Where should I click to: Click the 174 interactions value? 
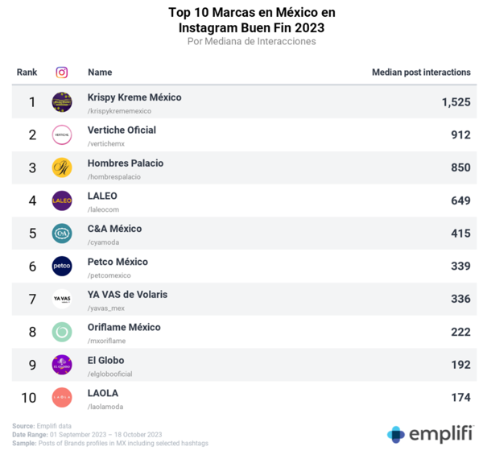[460, 397]
